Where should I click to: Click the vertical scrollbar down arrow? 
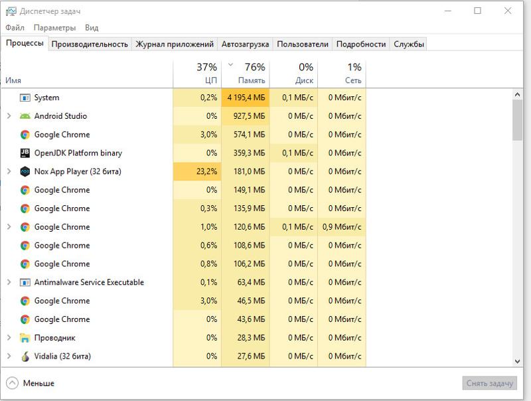click(518, 361)
